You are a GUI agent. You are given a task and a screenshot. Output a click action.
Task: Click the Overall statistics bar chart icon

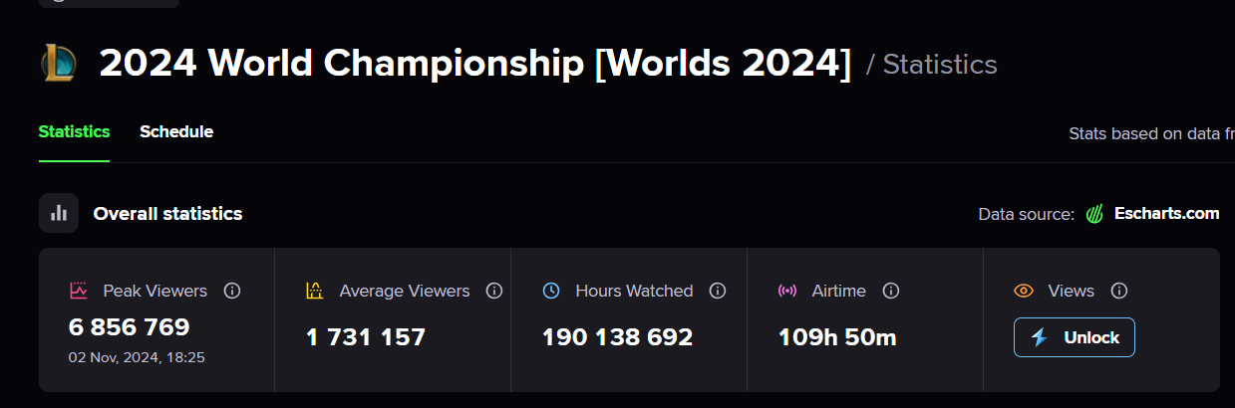tap(59, 213)
